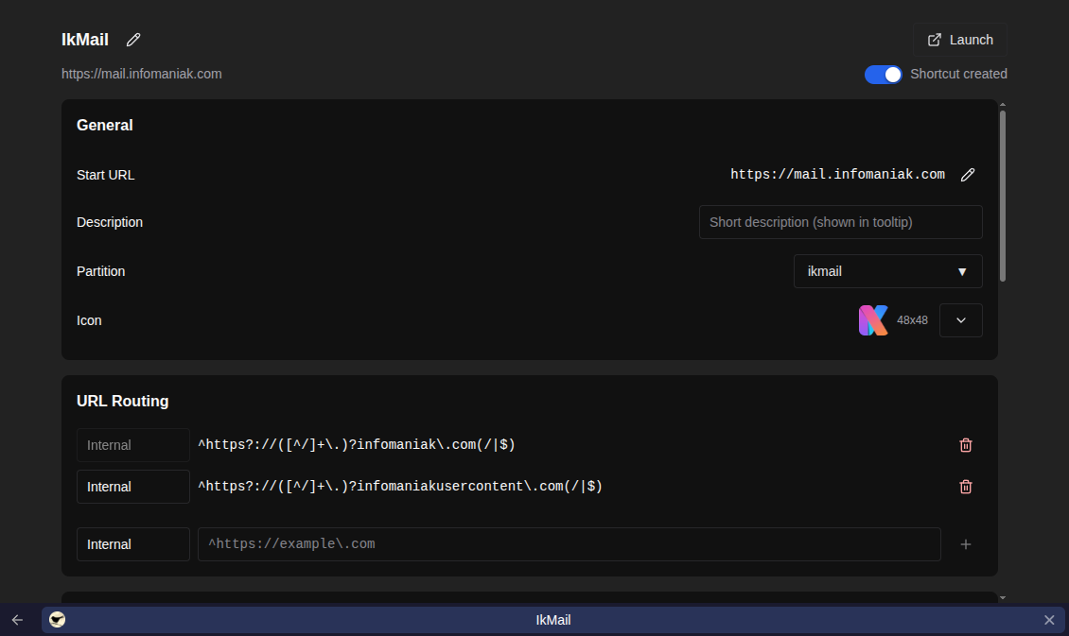Click the Launch button
The height and width of the screenshot is (636, 1069).
pyautogui.click(x=960, y=40)
